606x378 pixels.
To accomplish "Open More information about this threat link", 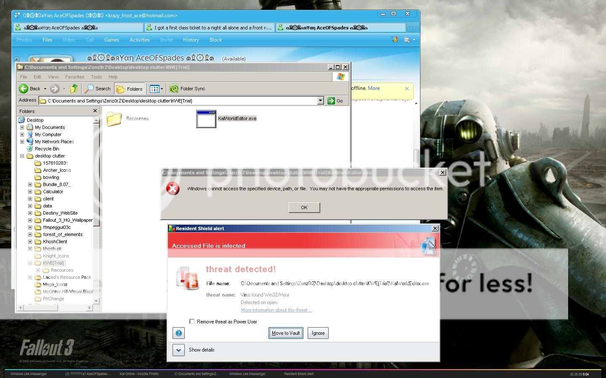I will (x=276, y=310).
